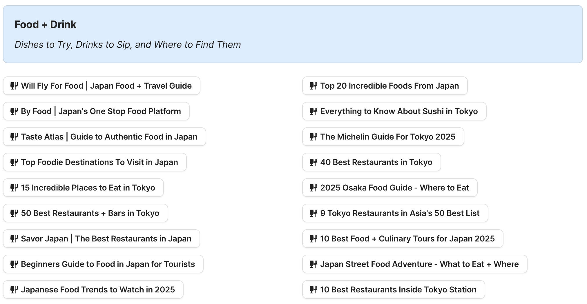Click the dining icon next to By Food platform
The height and width of the screenshot is (304, 587).
pyautogui.click(x=14, y=111)
